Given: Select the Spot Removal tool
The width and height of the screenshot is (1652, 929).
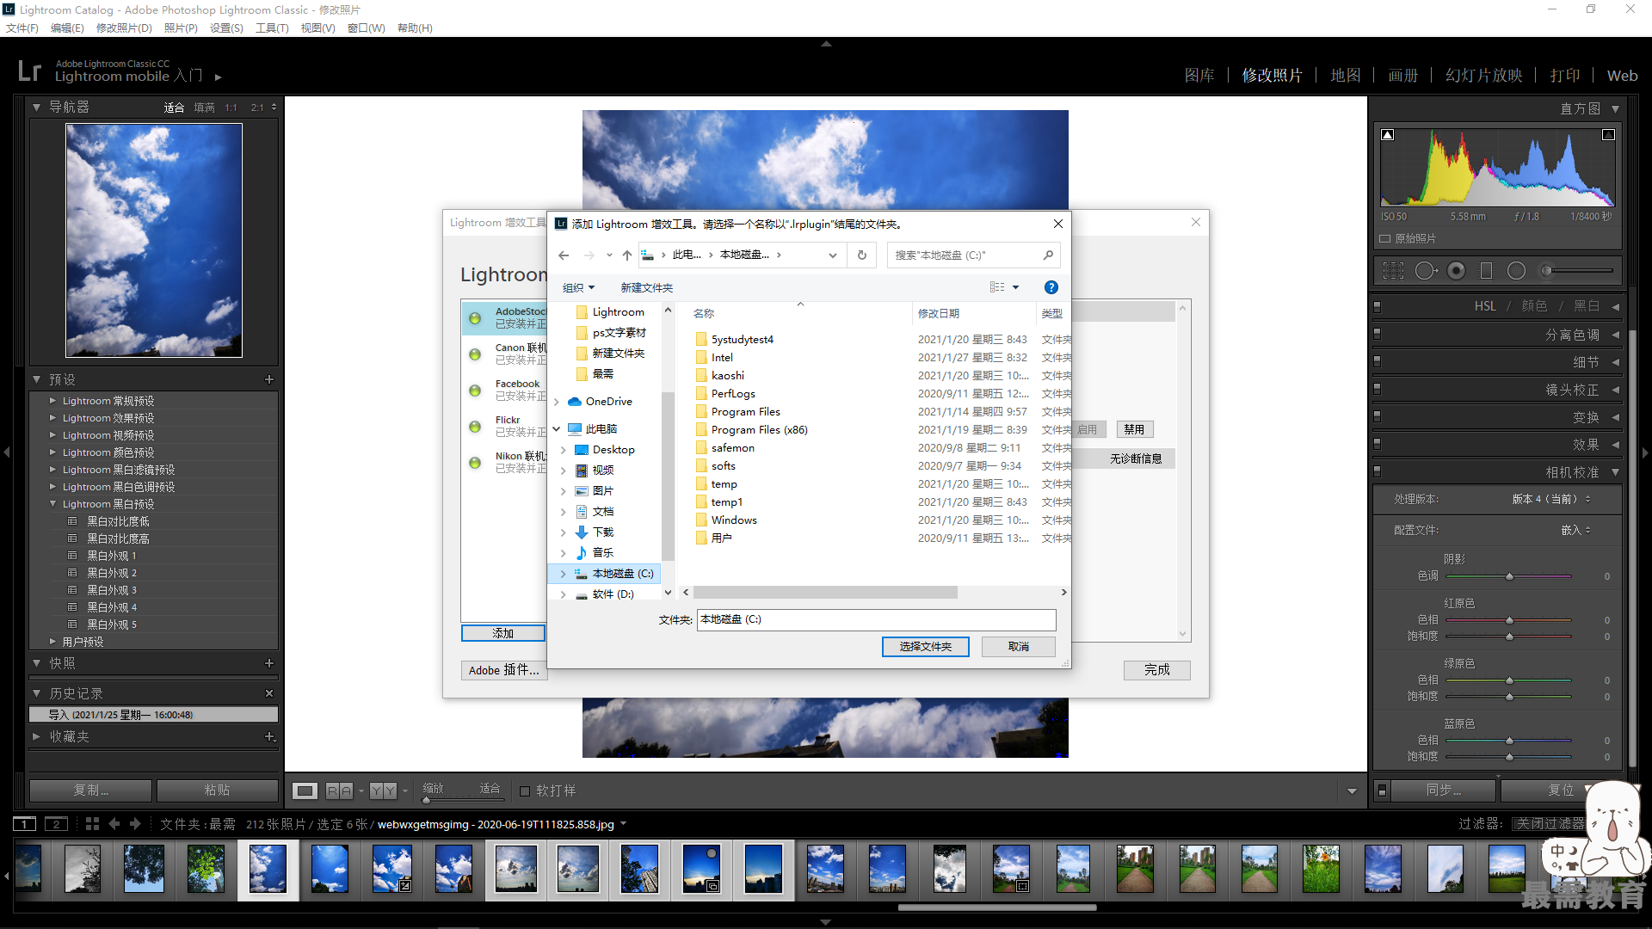Looking at the screenshot, I should [1426, 271].
